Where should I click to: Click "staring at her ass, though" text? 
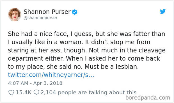(47, 50)
